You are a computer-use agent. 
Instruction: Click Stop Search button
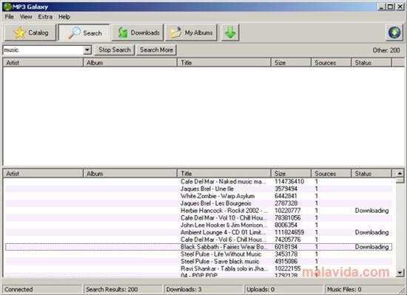point(115,50)
